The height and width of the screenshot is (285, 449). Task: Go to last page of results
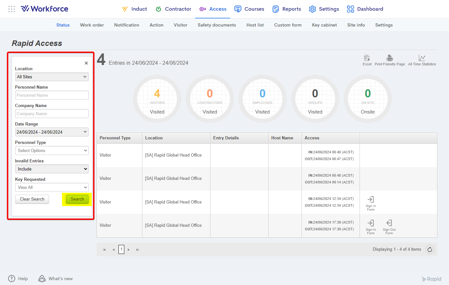tap(138, 250)
